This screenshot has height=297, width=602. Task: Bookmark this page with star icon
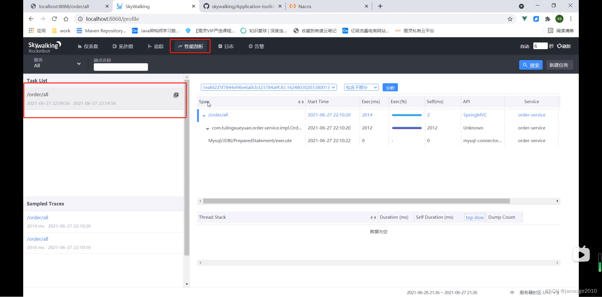pos(510,19)
